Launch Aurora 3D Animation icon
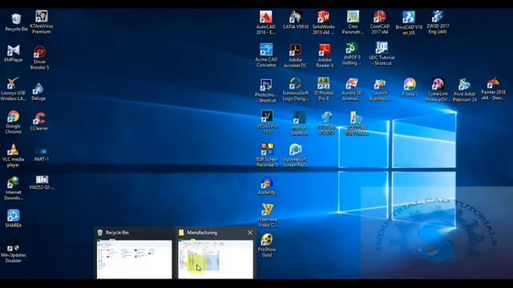This screenshot has width=513, height=288. pyautogui.click(x=351, y=89)
